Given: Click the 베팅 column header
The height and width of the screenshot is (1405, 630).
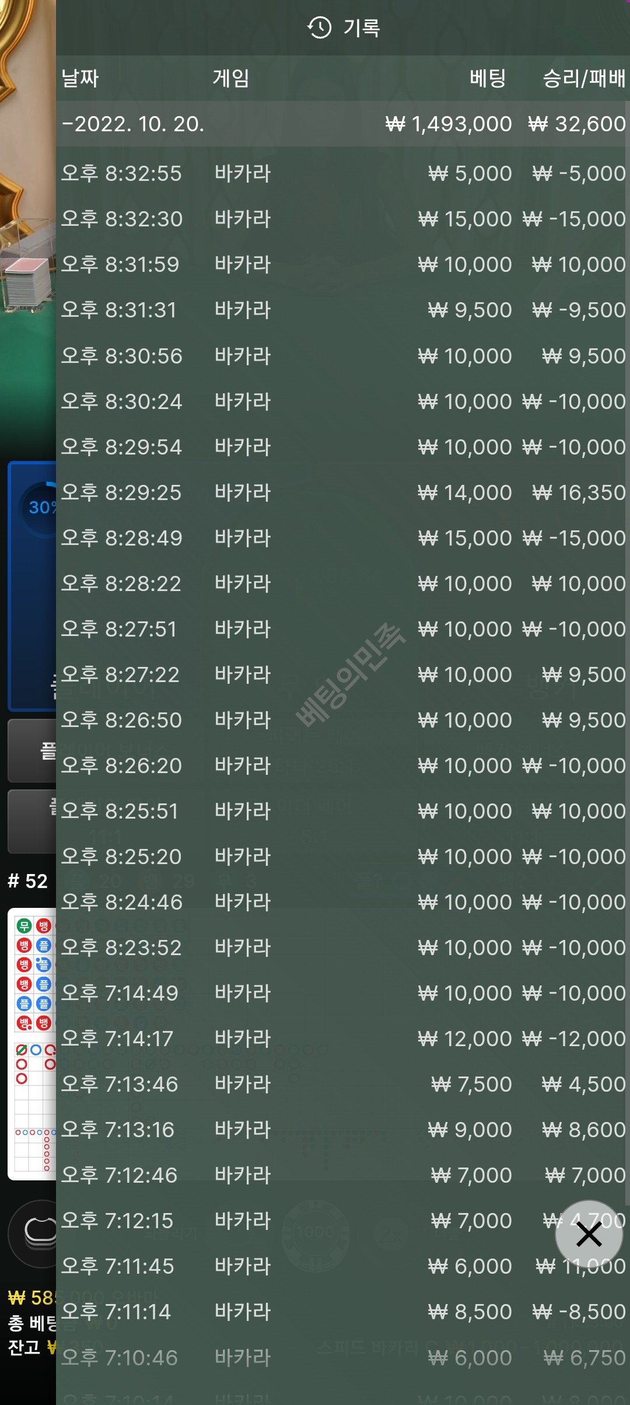Looking at the screenshot, I should [x=488, y=78].
